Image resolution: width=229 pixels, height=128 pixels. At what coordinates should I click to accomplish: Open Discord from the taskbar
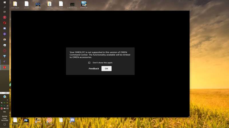5,28
